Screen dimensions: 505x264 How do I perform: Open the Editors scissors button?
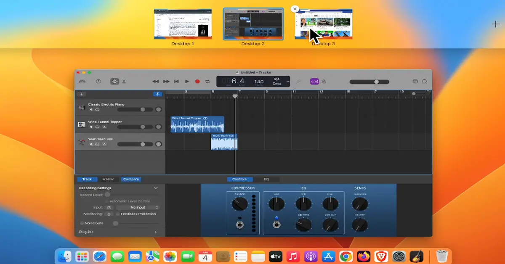point(124,82)
